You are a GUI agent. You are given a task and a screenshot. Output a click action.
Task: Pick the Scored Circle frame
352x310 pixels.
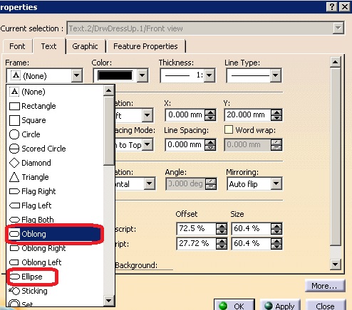click(14, 149)
